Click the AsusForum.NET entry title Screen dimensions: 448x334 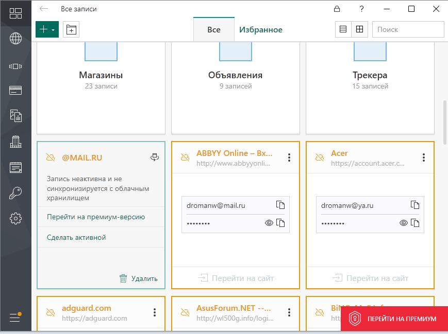pyautogui.click(x=234, y=308)
